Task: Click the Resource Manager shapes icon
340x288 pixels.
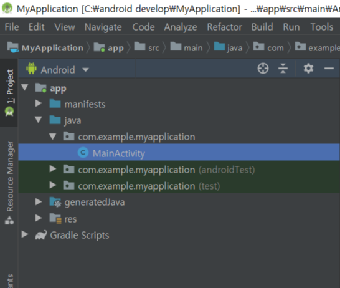Action: (x=9, y=220)
